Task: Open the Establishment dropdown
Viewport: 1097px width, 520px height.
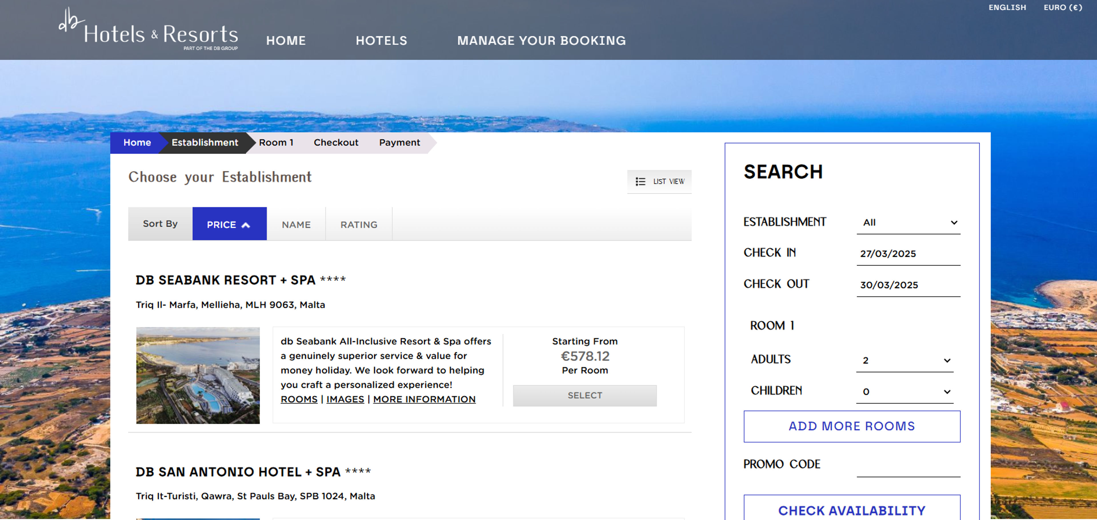Action: [x=908, y=222]
